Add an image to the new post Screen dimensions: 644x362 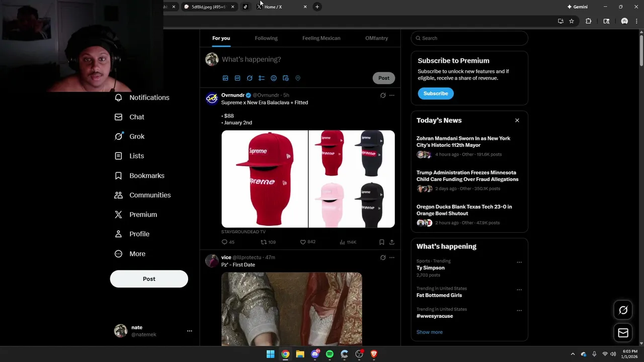pos(225,78)
